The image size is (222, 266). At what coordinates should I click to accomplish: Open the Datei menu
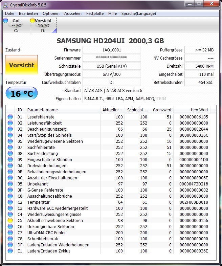pyautogui.click(x=10, y=14)
